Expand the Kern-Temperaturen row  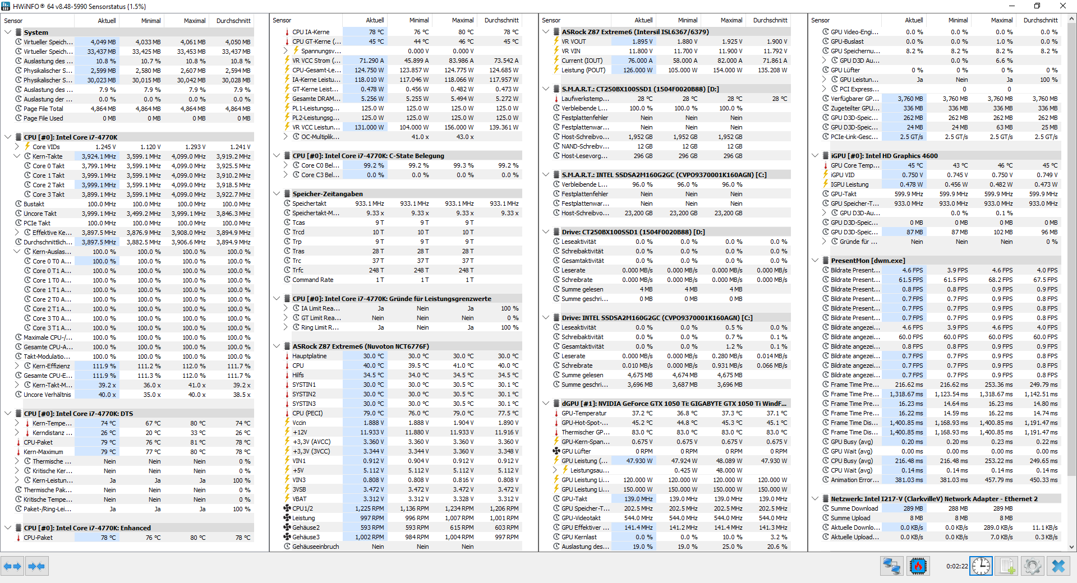(x=17, y=423)
